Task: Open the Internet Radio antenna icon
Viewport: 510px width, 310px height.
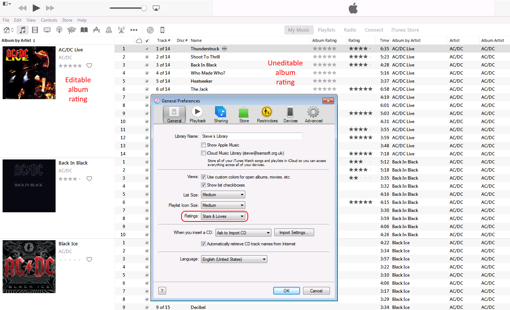Action: coord(121,30)
